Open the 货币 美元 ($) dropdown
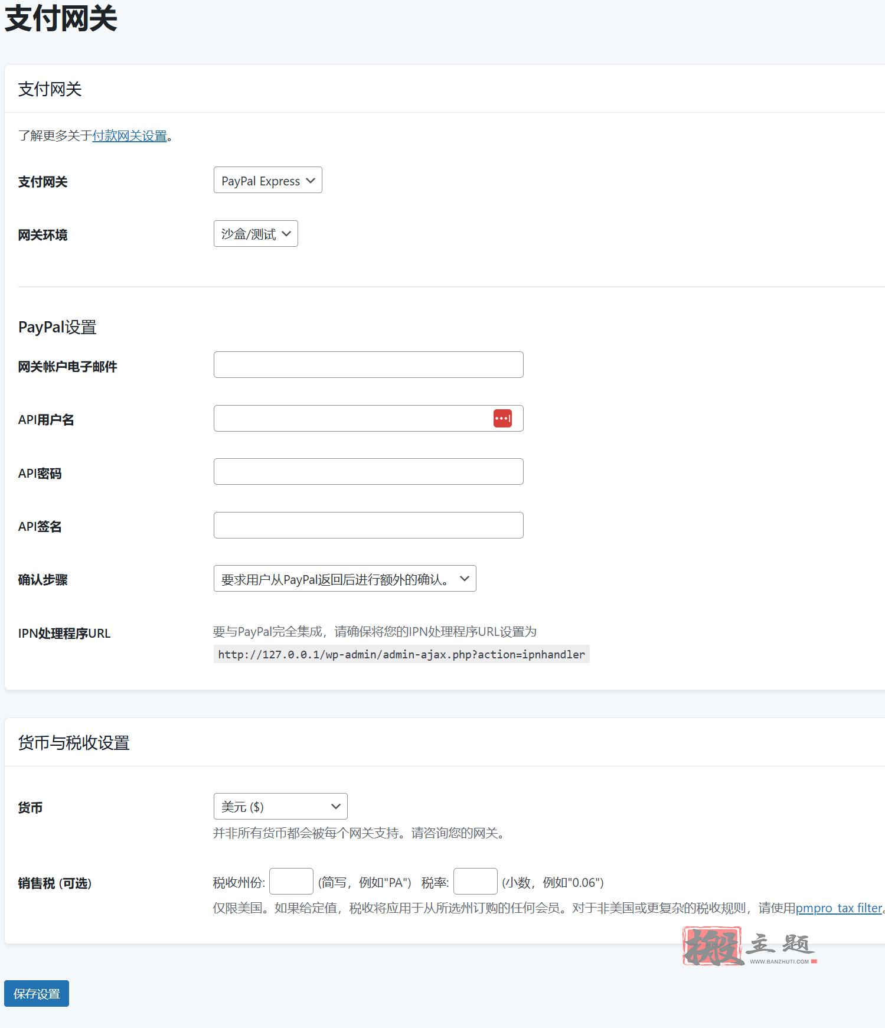The image size is (885, 1028). coord(280,807)
